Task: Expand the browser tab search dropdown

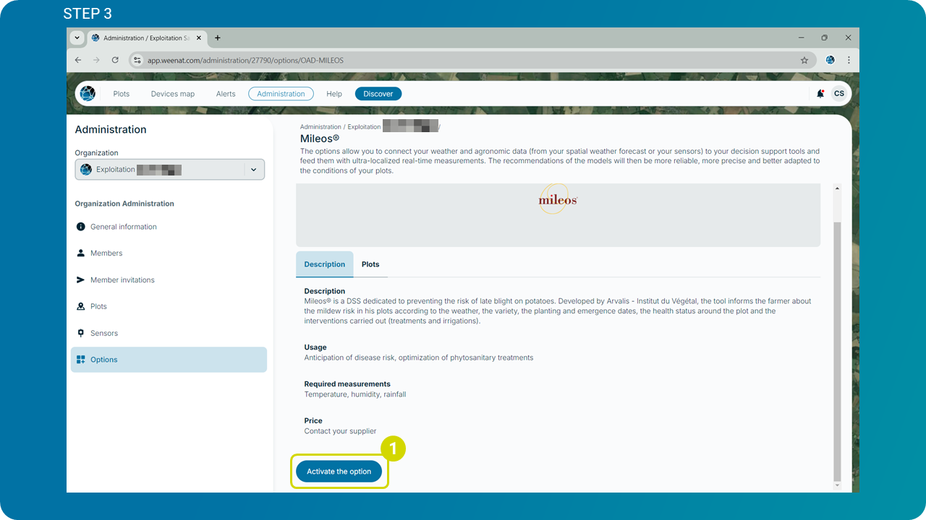Action: tap(77, 38)
